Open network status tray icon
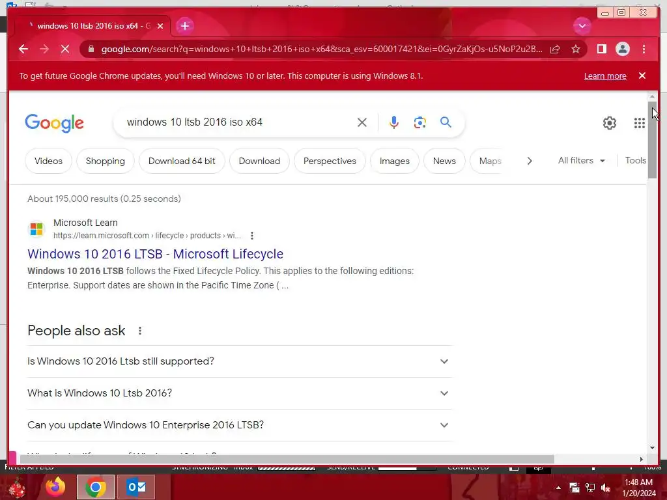The image size is (667, 500). (590, 488)
